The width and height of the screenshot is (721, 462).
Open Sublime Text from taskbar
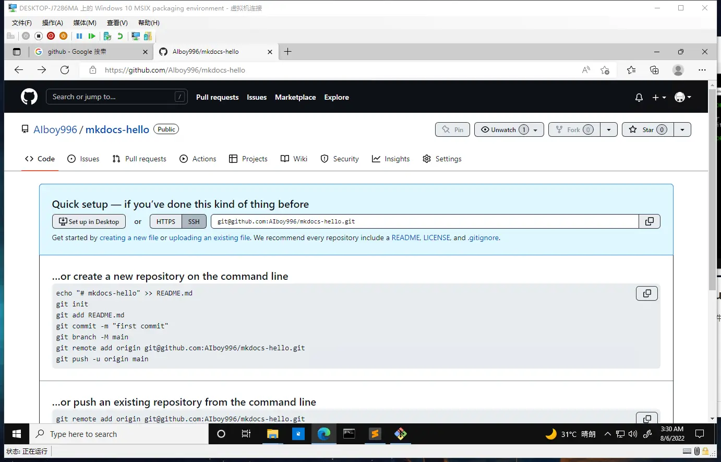point(375,434)
